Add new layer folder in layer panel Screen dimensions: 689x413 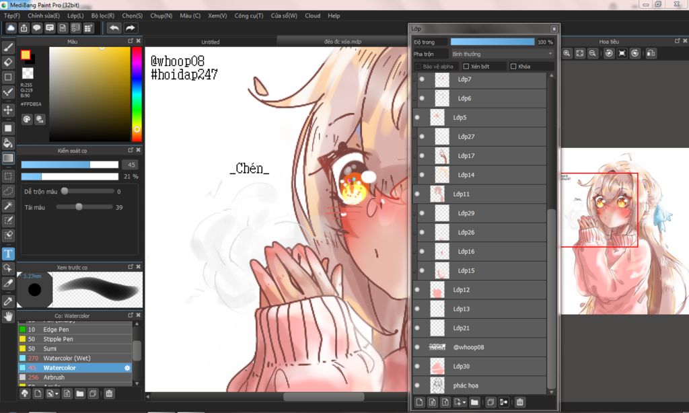pos(474,402)
